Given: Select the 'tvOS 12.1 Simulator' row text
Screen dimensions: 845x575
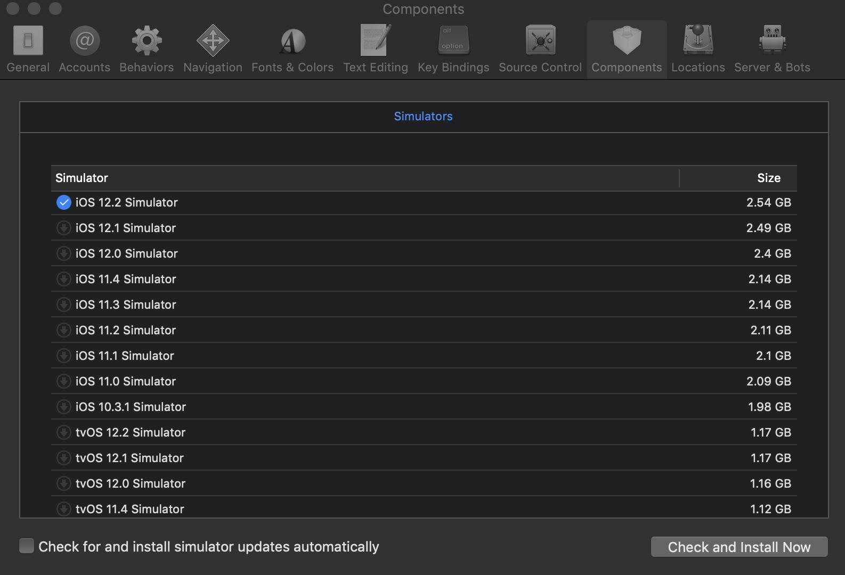Looking at the screenshot, I should click(x=129, y=458).
